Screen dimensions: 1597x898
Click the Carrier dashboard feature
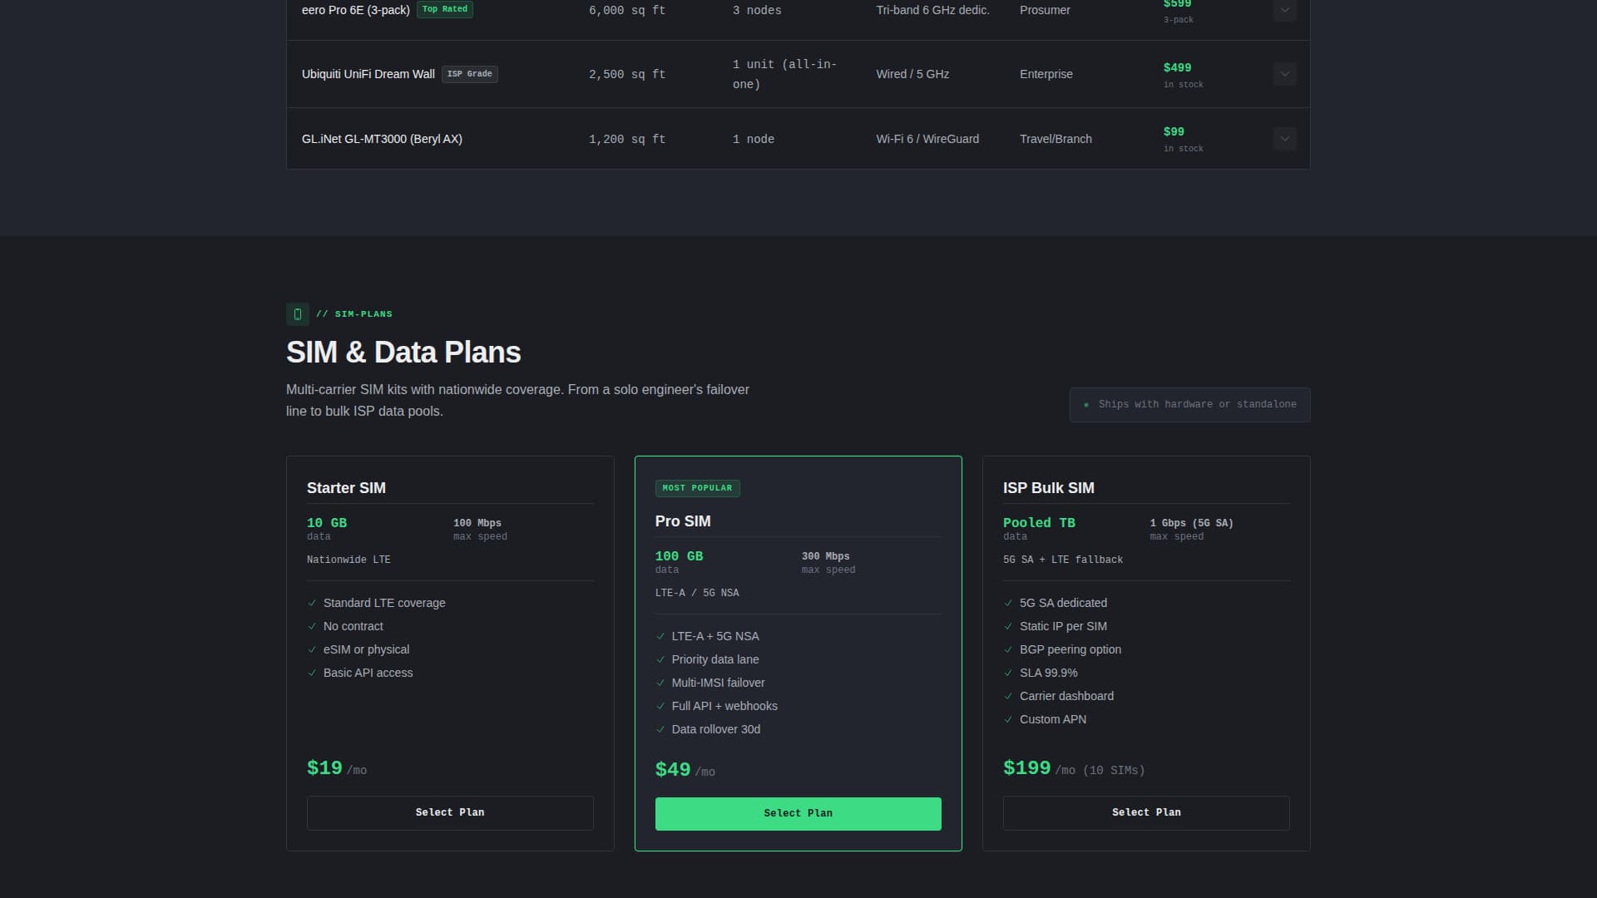tap(1066, 696)
